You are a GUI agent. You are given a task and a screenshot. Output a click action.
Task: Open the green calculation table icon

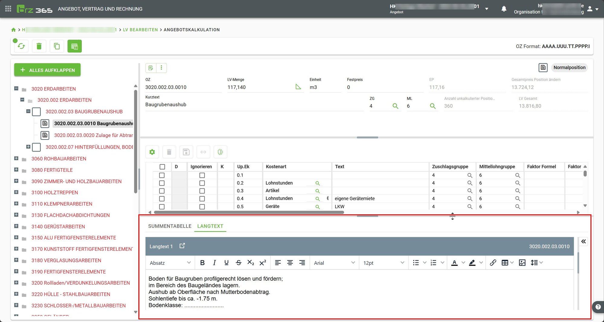click(75, 46)
